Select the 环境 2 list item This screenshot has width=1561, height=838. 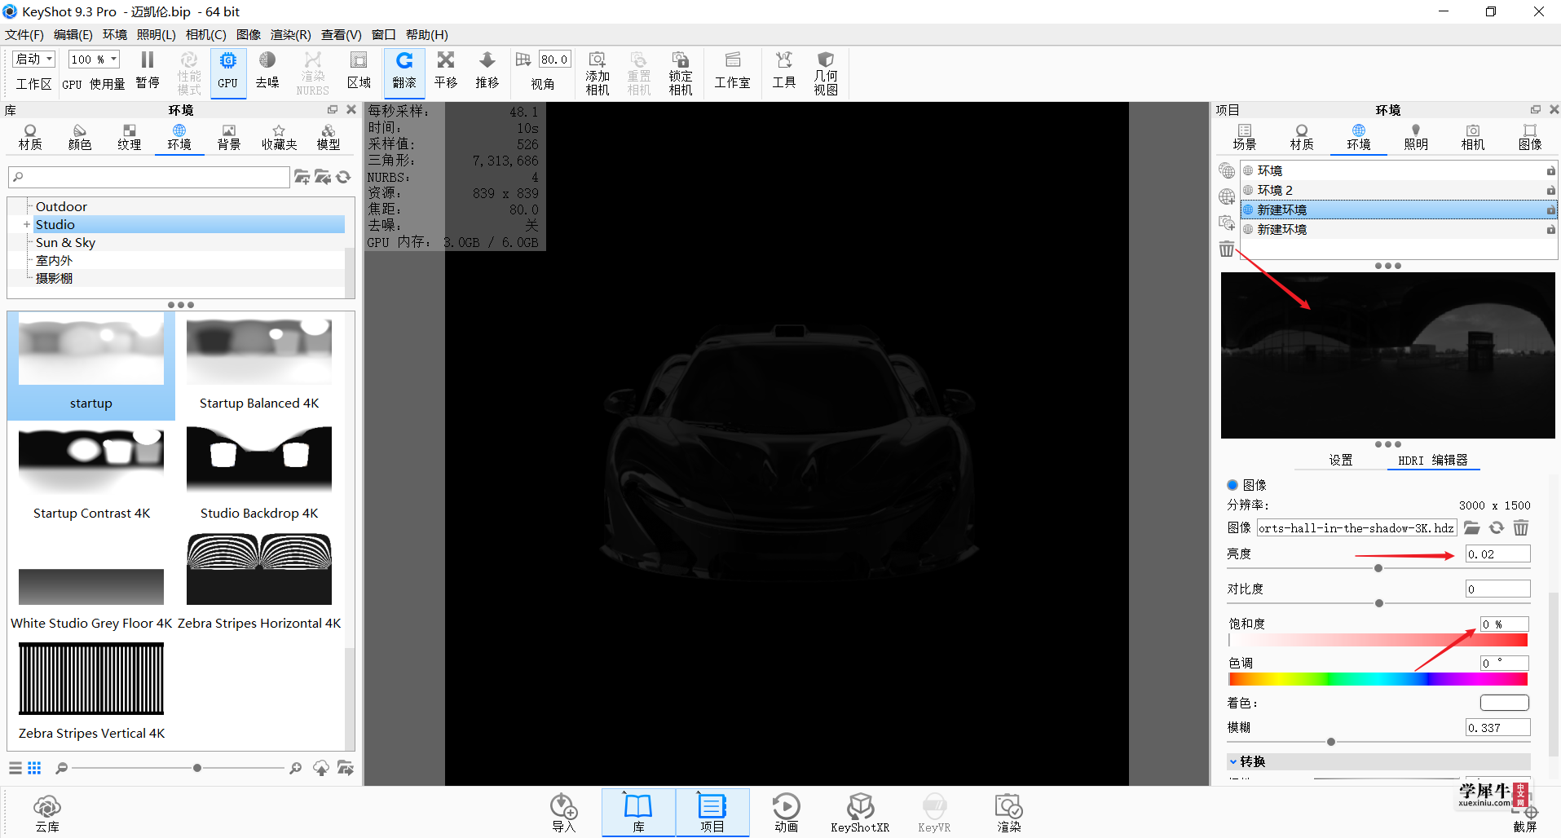(1399, 191)
